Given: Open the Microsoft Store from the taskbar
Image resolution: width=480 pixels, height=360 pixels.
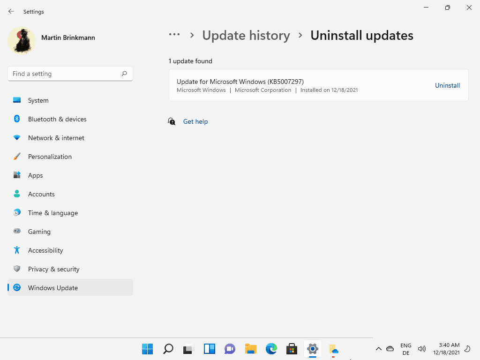Looking at the screenshot, I should tap(292, 349).
